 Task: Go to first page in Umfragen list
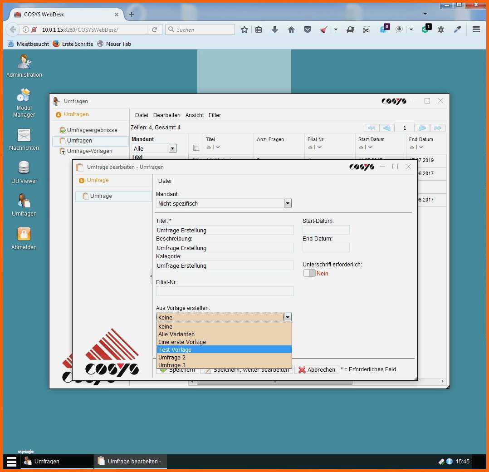pos(372,128)
